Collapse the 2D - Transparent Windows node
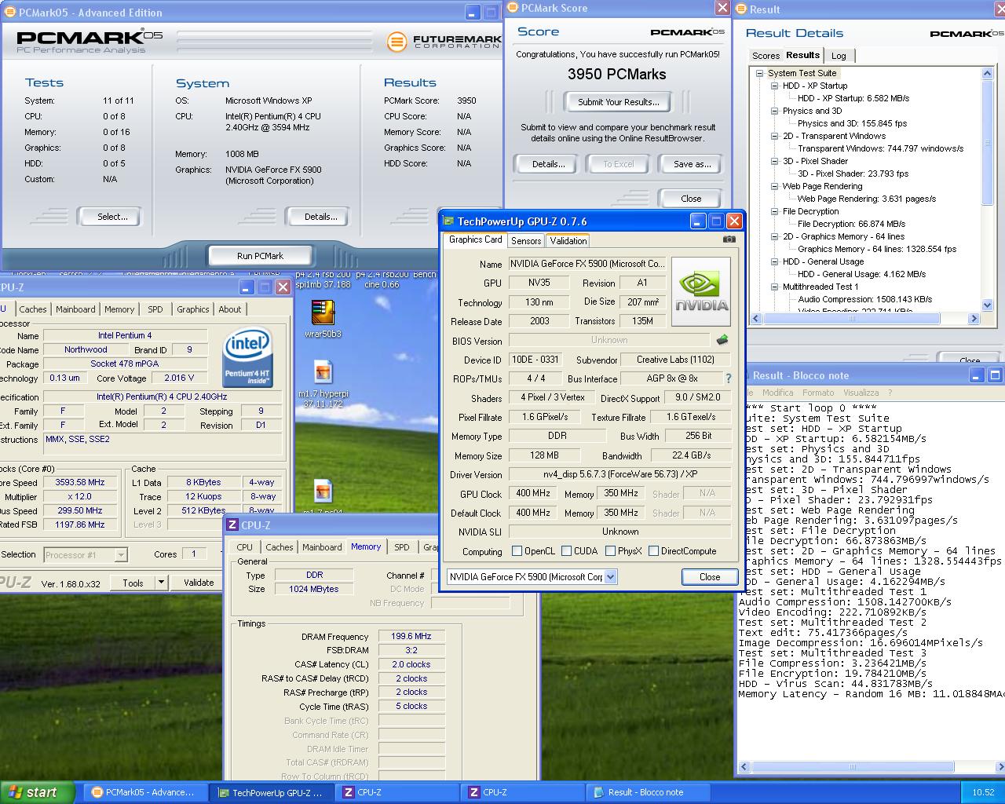The width and height of the screenshot is (1005, 804). click(774, 136)
